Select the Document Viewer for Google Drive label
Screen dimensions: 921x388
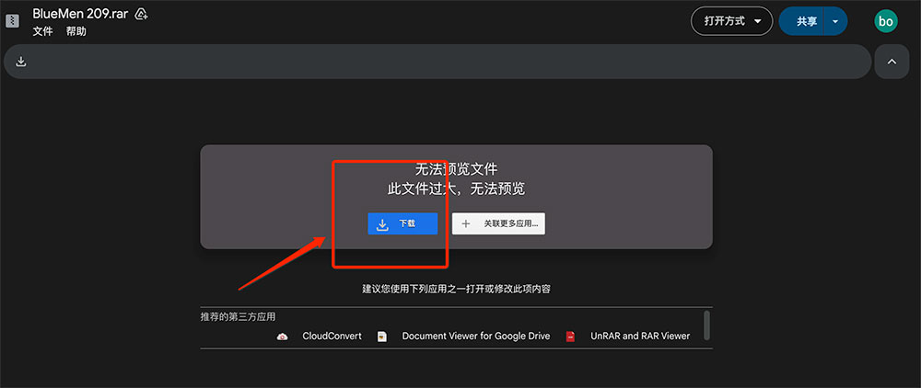tap(475, 337)
